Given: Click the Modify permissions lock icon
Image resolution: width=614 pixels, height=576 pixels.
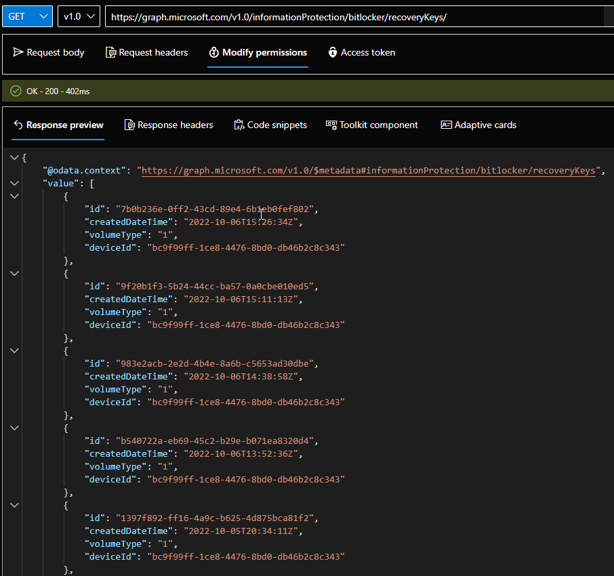Looking at the screenshot, I should click(213, 52).
